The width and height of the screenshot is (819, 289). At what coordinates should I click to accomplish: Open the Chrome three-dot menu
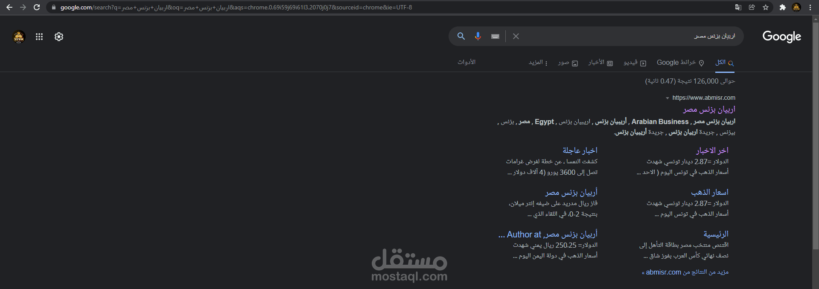point(810,7)
